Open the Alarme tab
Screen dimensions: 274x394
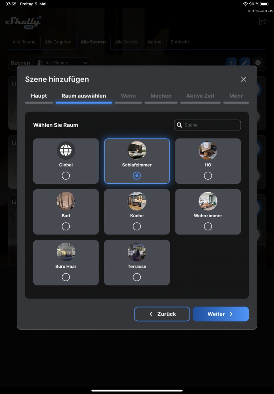(154, 42)
